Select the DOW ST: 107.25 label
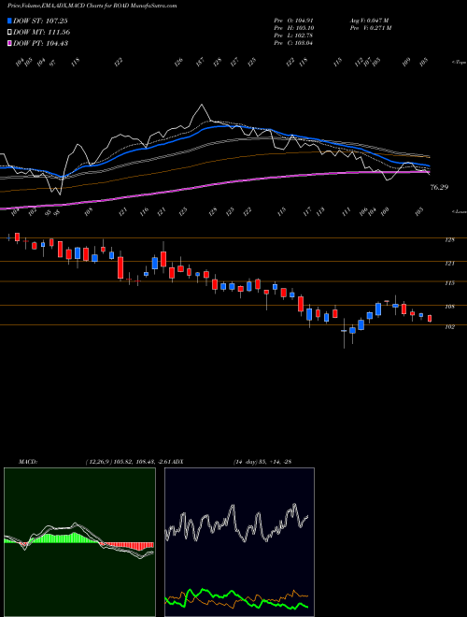Screen dimensions: 467x617 40,21
